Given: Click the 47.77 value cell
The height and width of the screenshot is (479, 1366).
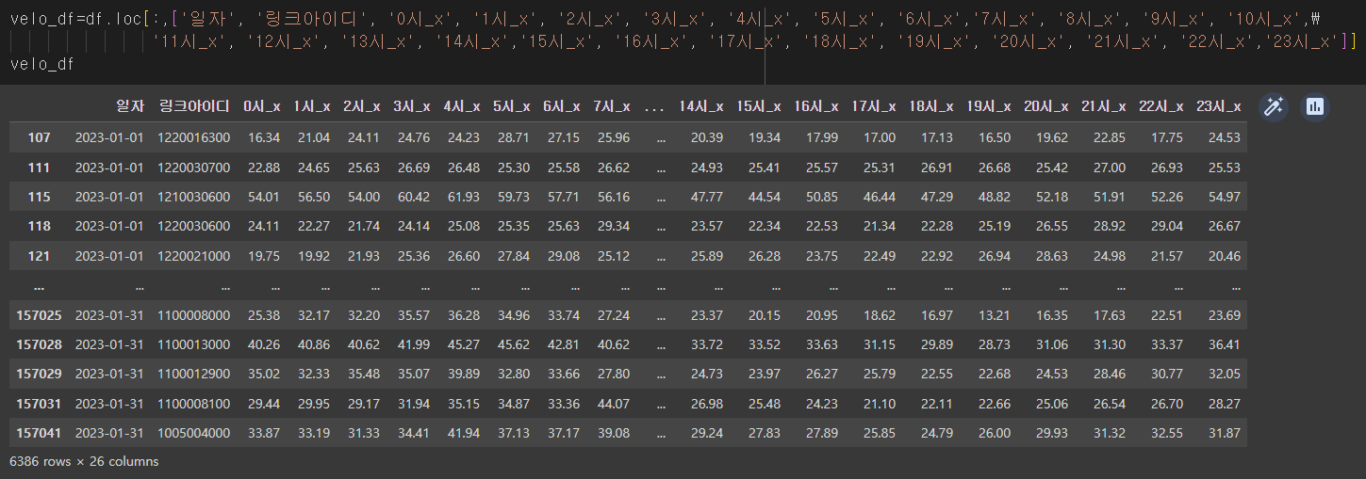Looking at the screenshot, I should point(707,197).
